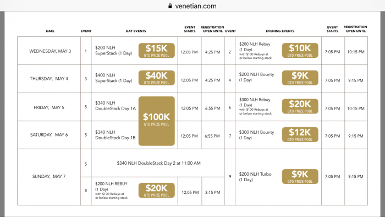Click the $340 NLH DoubleStack Day 1A text
Image resolution: width=385 pixels, height=217 pixels.
pyautogui.click(x=116, y=106)
